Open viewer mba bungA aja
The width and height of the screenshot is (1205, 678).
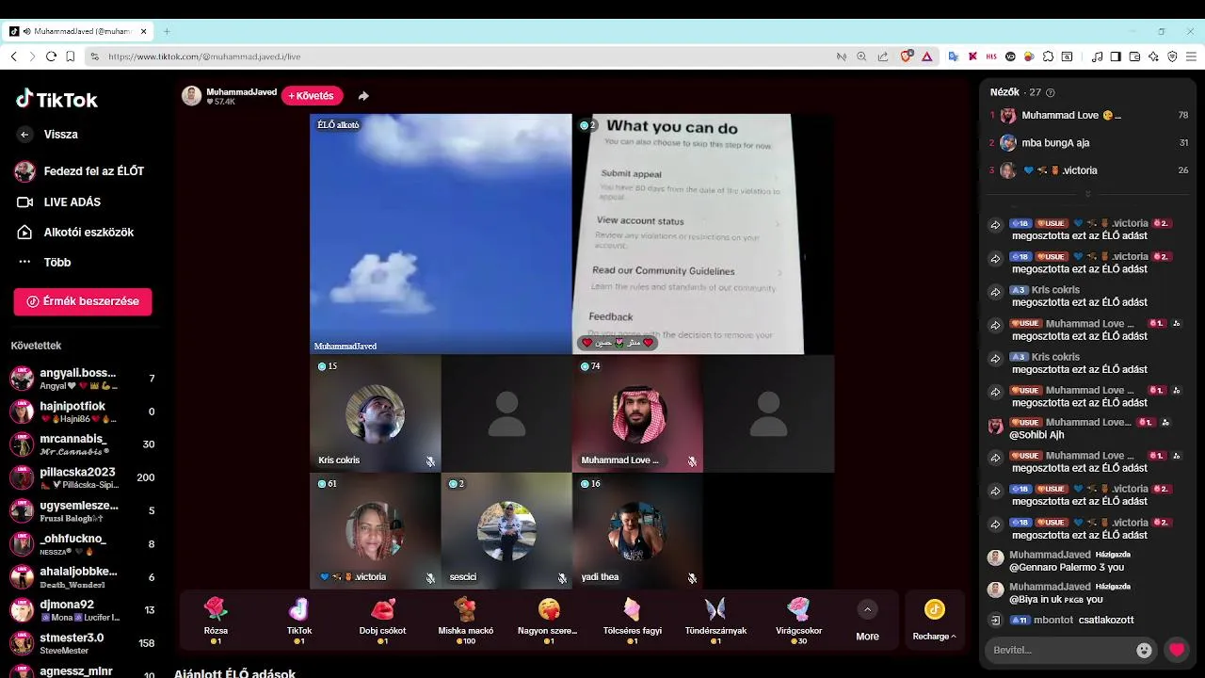[x=1088, y=143]
